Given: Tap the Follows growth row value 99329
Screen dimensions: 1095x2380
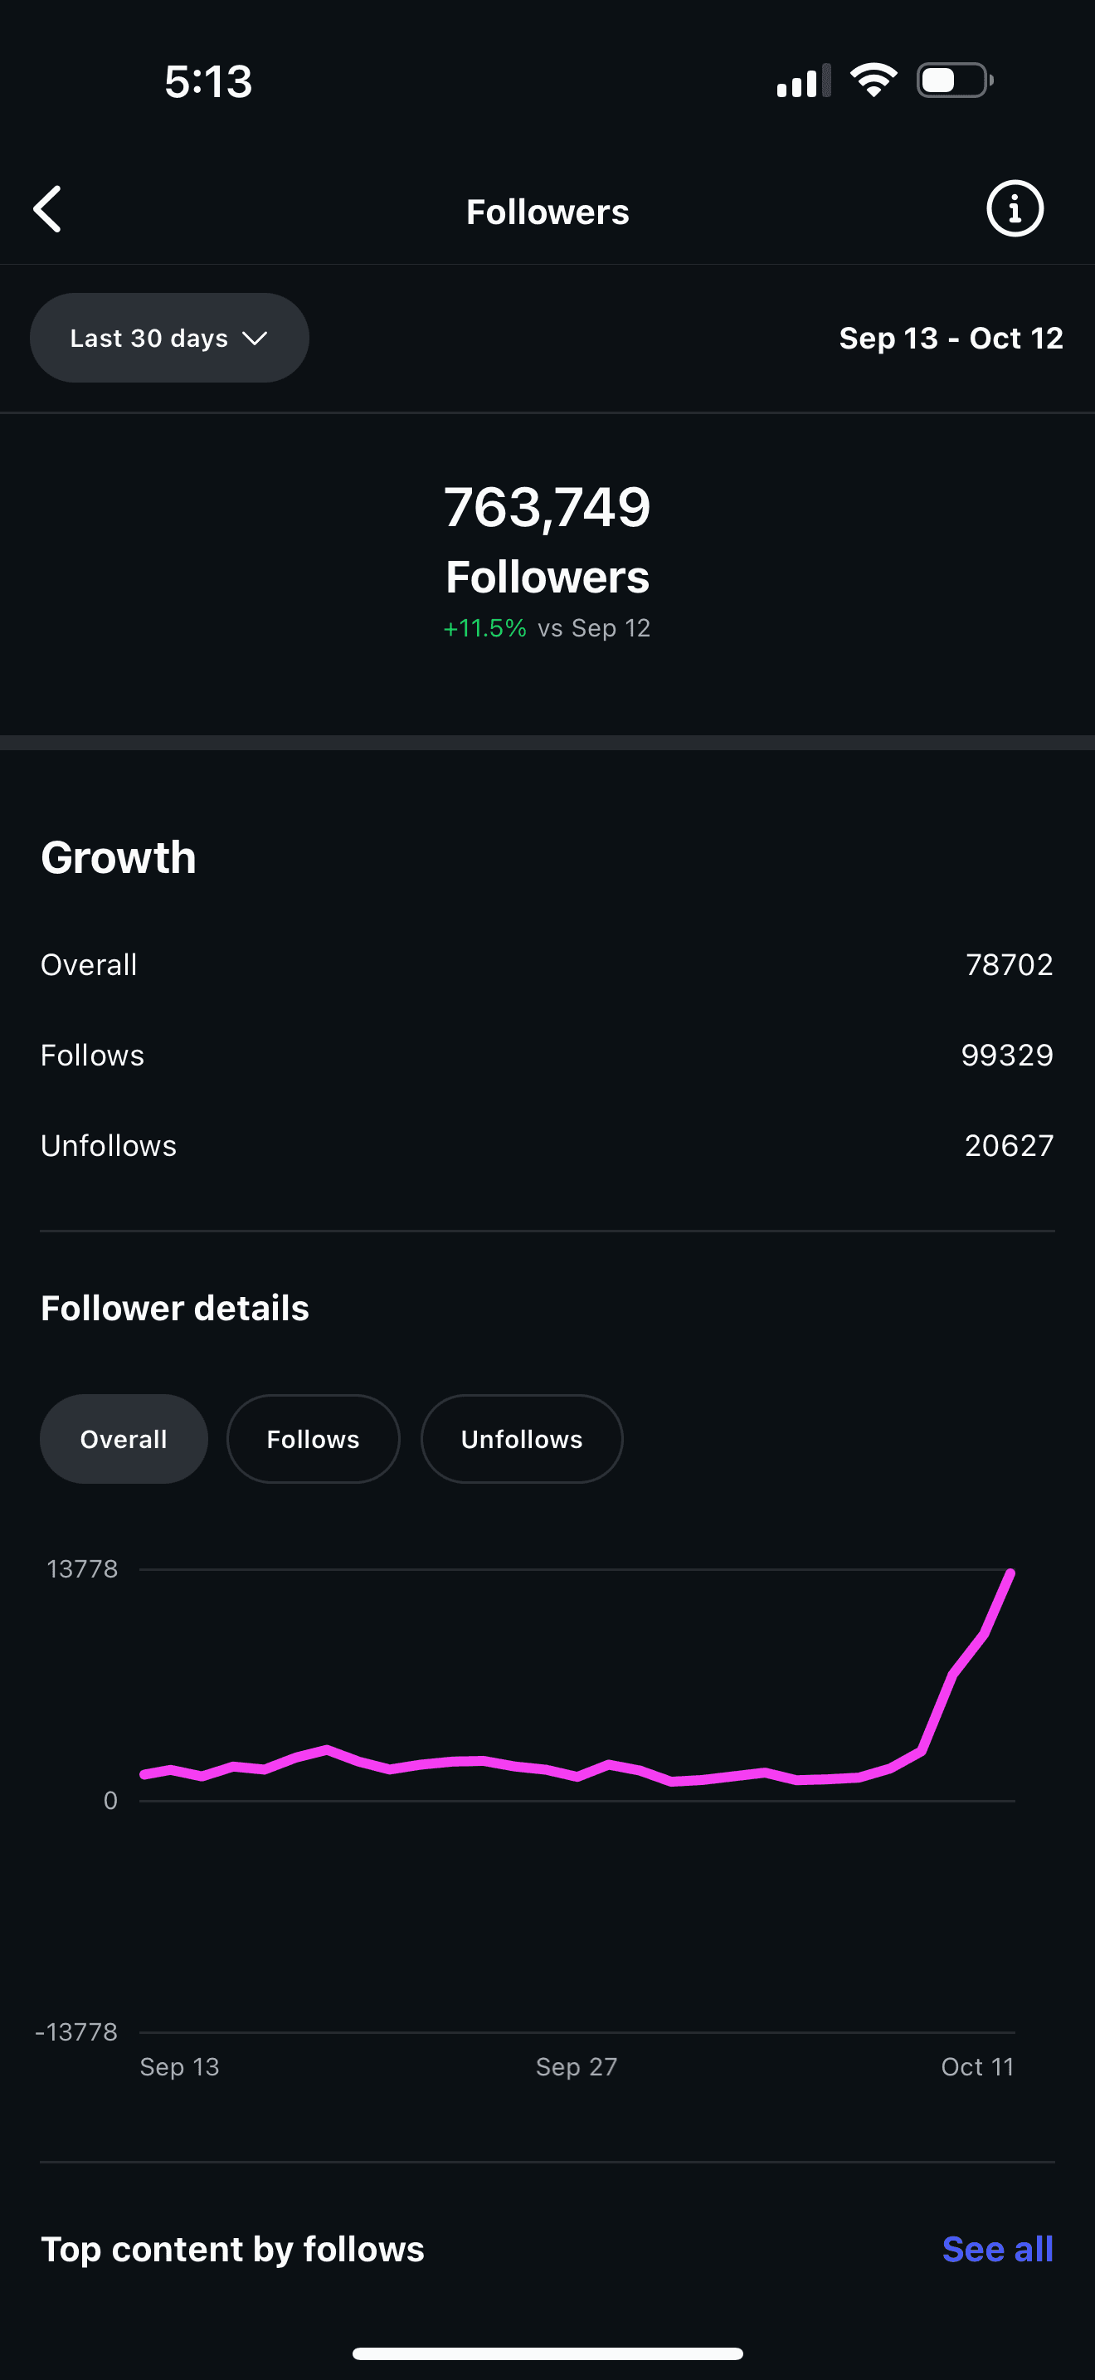Looking at the screenshot, I should (1006, 1055).
